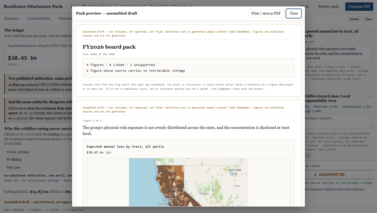This screenshot has height=213, width=377.
Task: Click the 'Counted live from the tray' note
Action: 188,87
